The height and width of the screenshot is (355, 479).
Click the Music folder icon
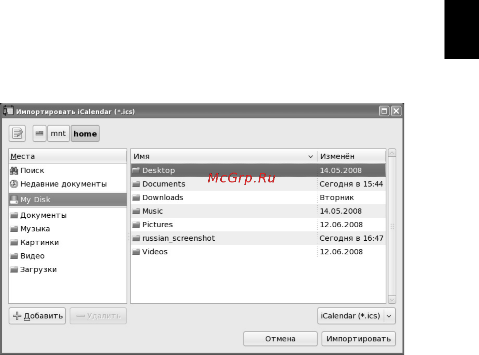pyautogui.click(x=136, y=211)
